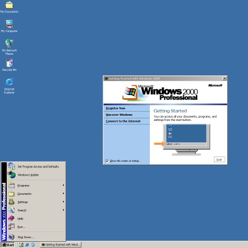
Task: Expand the Documents submenu arrow
Action: (x=64, y=194)
